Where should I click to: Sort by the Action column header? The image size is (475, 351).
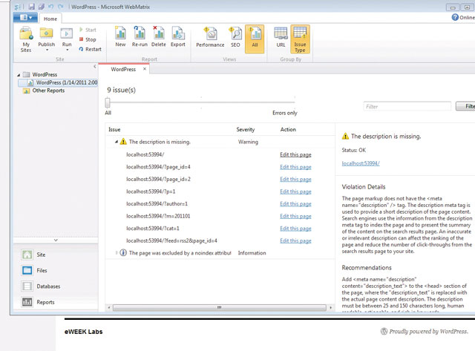[x=288, y=130]
